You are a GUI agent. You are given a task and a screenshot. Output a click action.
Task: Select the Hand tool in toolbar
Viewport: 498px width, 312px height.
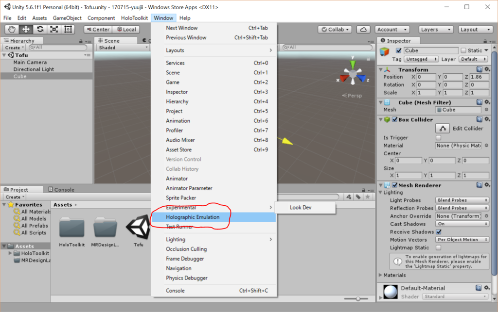click(x=12, y=30)
